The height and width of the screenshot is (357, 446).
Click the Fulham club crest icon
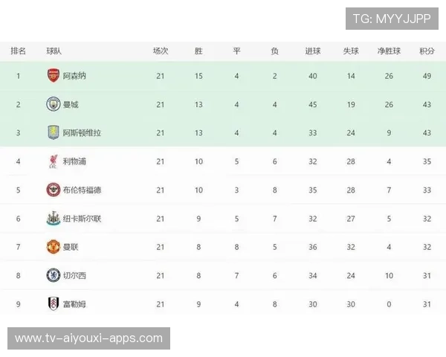point(53,303)
